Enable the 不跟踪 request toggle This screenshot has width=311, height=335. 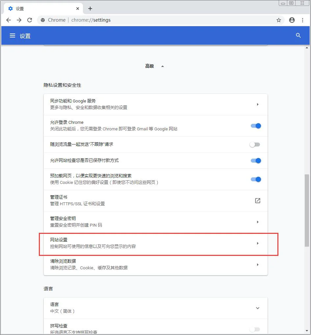(255, 145)
